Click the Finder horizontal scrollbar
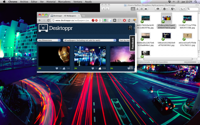Screen dimensions: 200x125 pos(168,59)
